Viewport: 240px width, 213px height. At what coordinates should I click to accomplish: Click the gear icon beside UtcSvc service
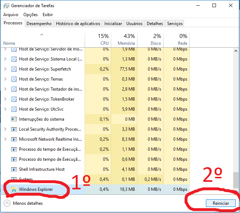tap(14, 109)
